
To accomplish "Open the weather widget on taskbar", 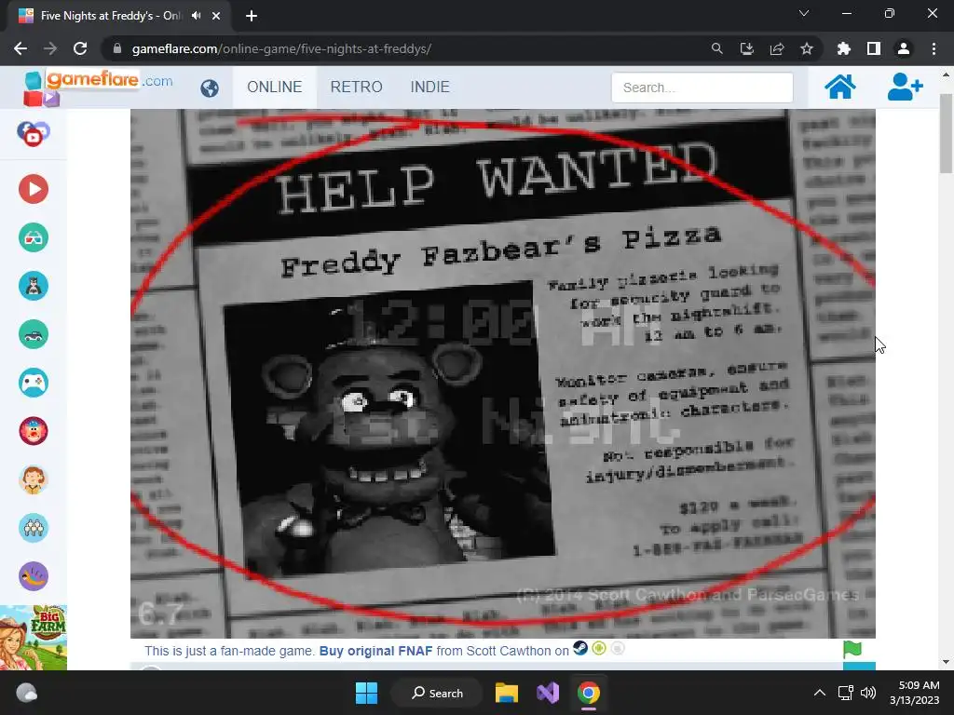I will [26, 693].
